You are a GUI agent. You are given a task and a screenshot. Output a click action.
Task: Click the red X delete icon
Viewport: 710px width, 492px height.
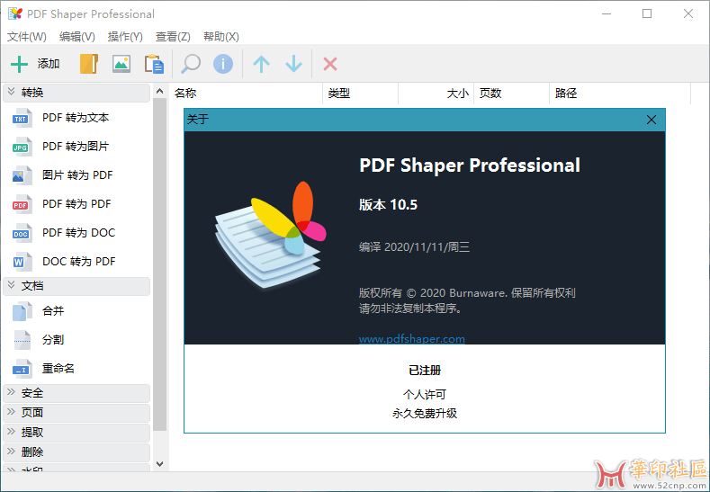tap(330, 64)
